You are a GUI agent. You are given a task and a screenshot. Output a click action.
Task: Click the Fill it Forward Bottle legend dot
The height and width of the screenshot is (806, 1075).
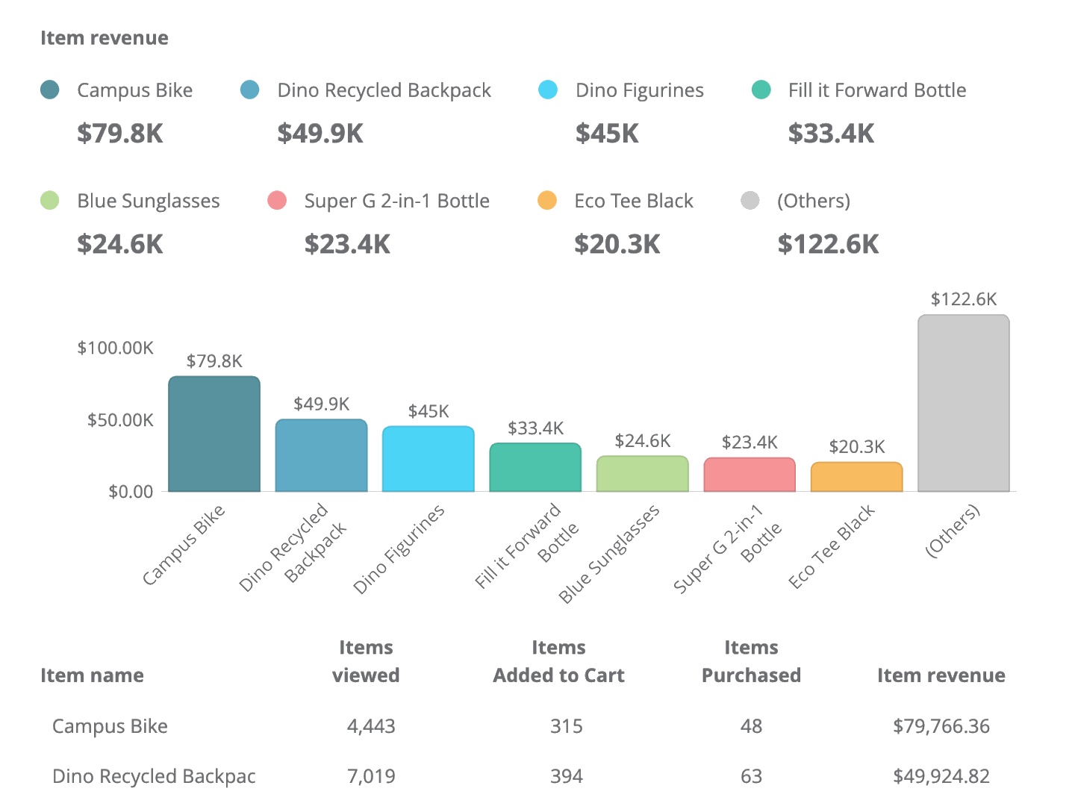tap(761, 90)
